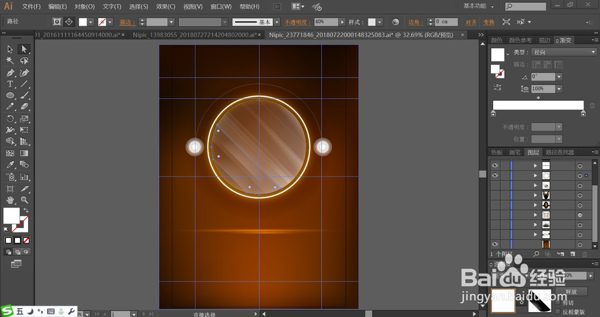The image size is (600, 317).
Task: Select the Gradient tool in toolbox
Action: (x=24, y=153)
